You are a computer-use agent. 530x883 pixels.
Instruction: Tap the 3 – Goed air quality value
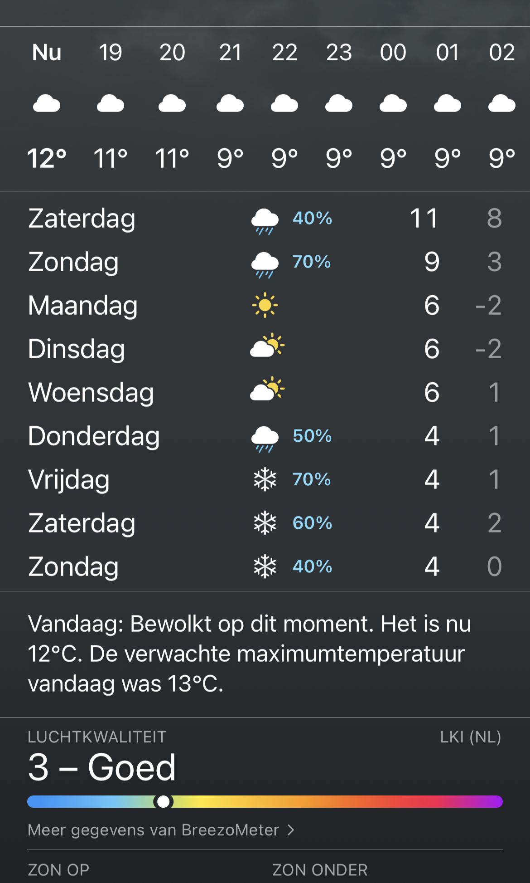click(x=102, y=767)
